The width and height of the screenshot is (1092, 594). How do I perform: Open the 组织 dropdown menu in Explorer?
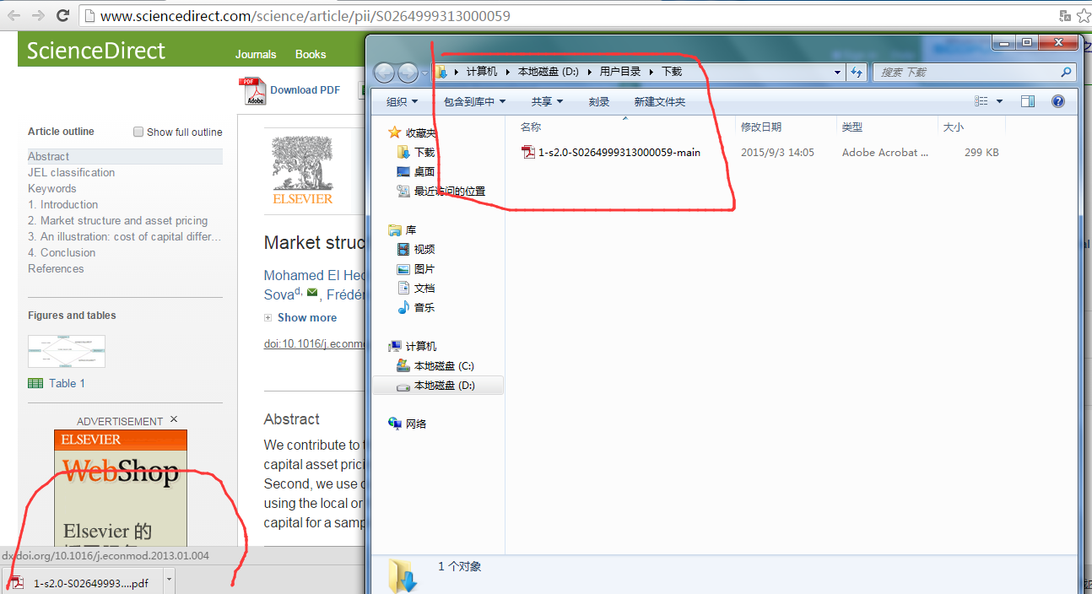(402, 101)
